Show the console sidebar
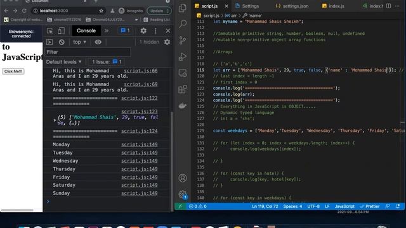The height and width of the screenshot is (228, 406). [x=49, y=42]
